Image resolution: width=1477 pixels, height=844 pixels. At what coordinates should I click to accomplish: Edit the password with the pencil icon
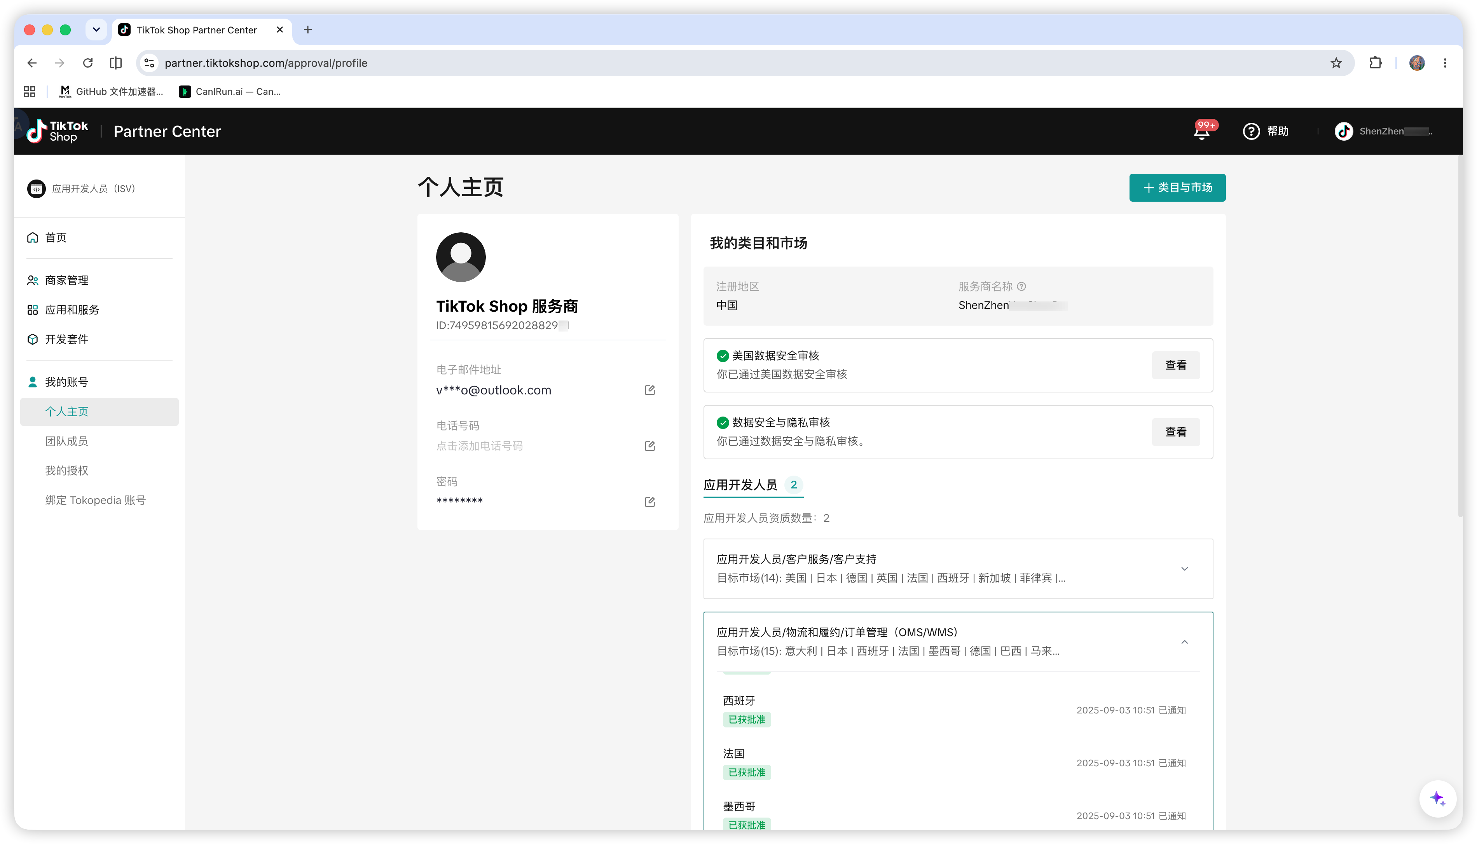coord(650,502)
